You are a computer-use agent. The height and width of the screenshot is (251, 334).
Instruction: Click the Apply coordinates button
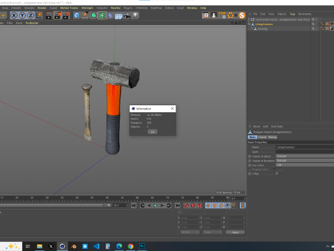pyautogui.click(x=235, y=232)
